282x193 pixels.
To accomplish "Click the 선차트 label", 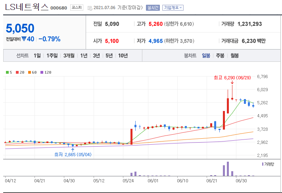I will [x=23, y=55].
